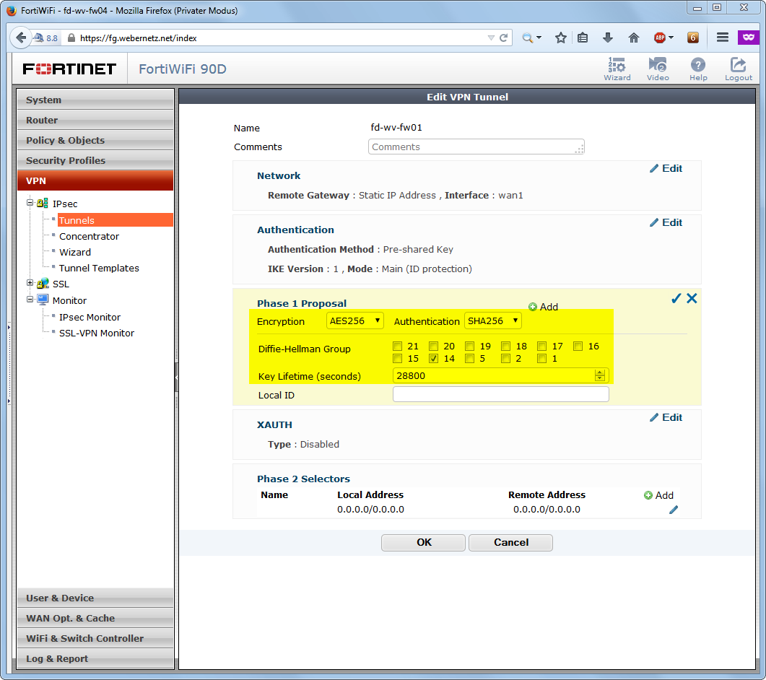The image size is (766, 680).
Task: Uncheck Diffie-Hellman Group 14
Action: pos(433,359)
